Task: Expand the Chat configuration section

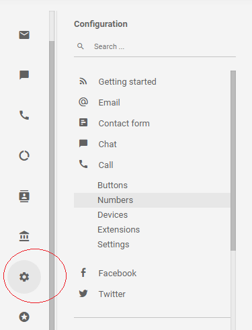Action: [152, 145]
